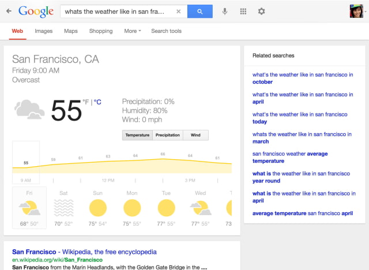Open the San Francisco Wikipedia result
Viewport: 369px width, 270px height.
[x=84, y=252]
